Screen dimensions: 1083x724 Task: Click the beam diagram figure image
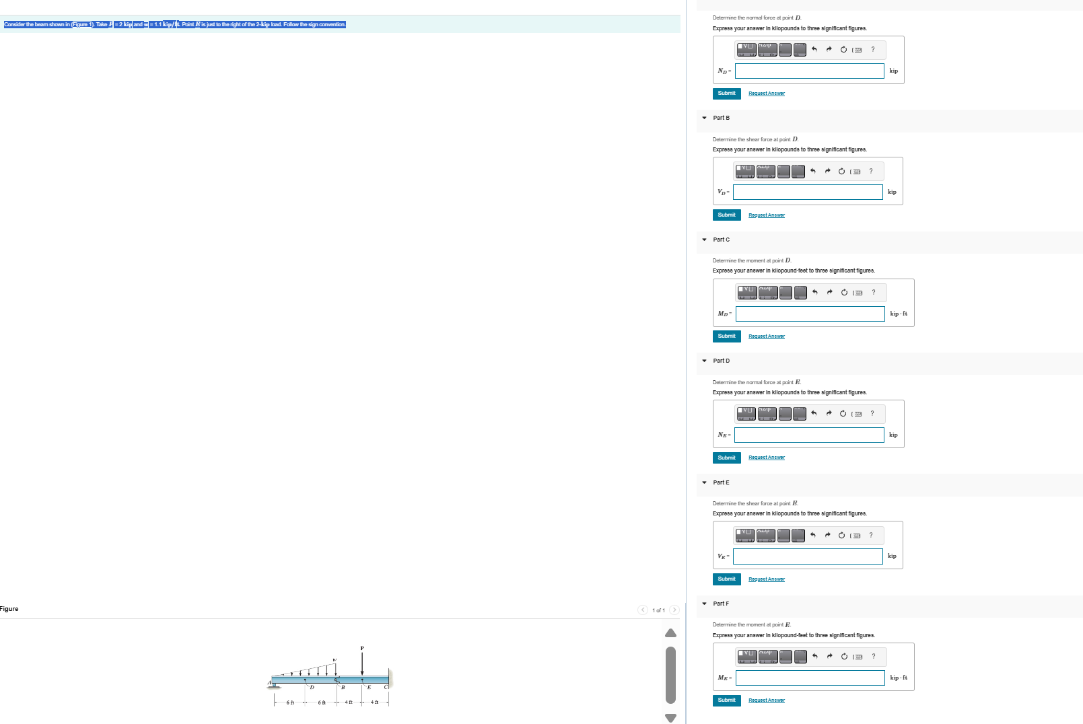(329, 676)
